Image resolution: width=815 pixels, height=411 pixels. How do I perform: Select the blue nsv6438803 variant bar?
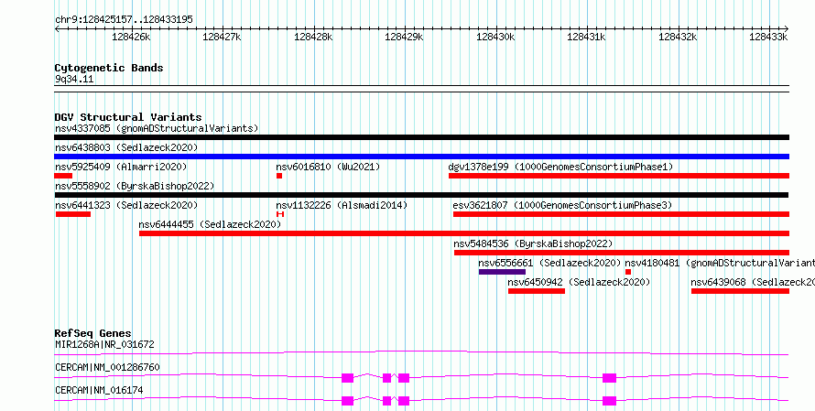coord(421,157)
